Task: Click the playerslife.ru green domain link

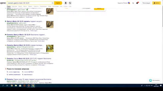Action: tap(12, 47)
